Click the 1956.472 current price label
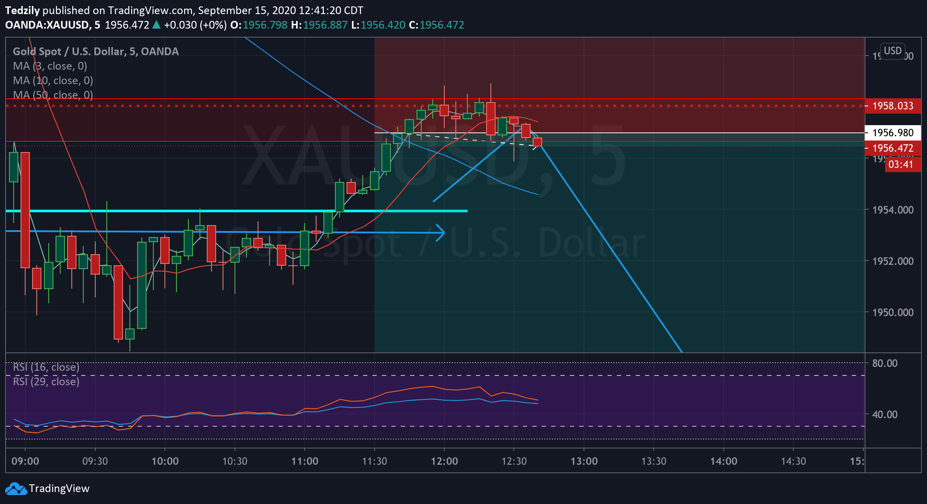 pos(892,148)
